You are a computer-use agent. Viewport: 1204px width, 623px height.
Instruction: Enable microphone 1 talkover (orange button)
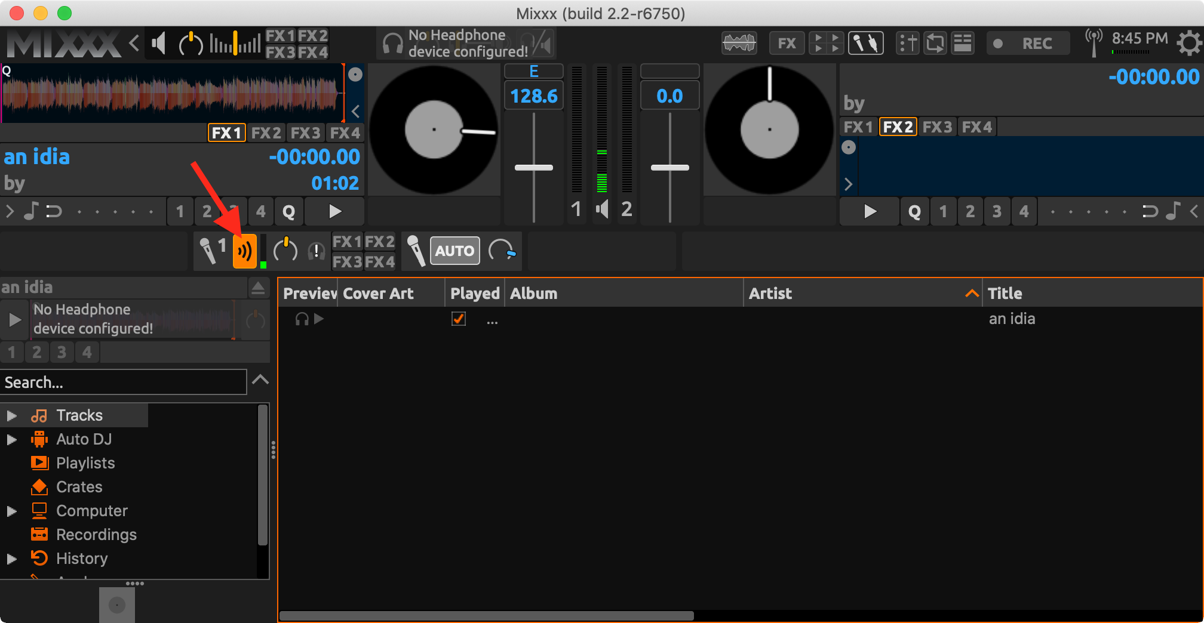click(x=244, y=251)
